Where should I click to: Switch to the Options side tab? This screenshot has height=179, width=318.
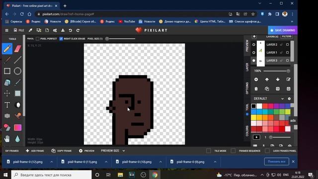point(247,88)
